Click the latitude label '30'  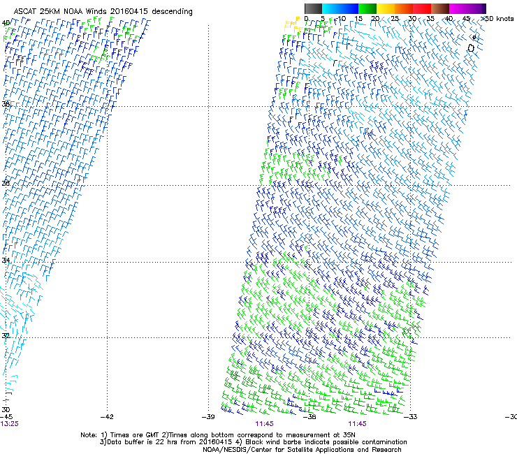(6, 410)
